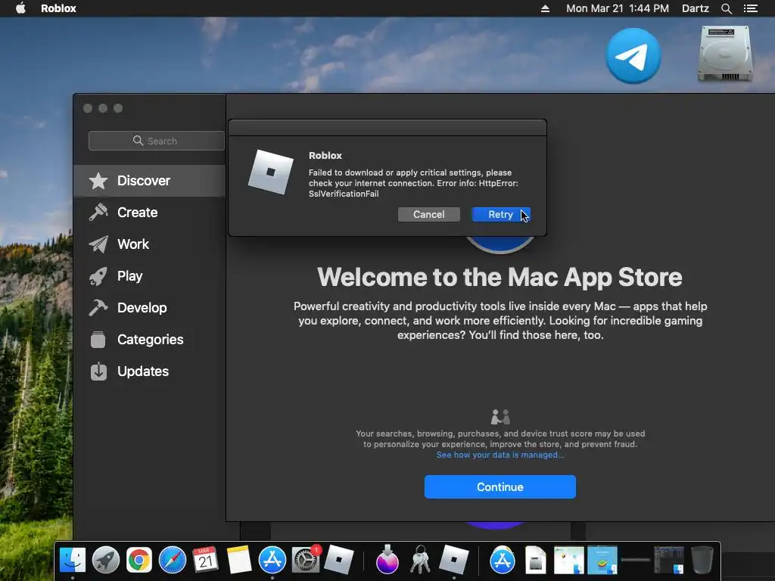
Task: Click Continue on the App Store welcome
Action: point(500,487)
